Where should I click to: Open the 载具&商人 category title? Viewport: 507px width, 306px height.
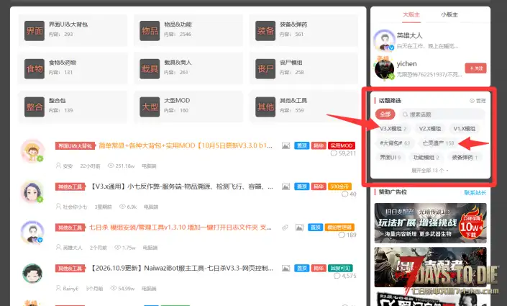(x=178, y=63)
